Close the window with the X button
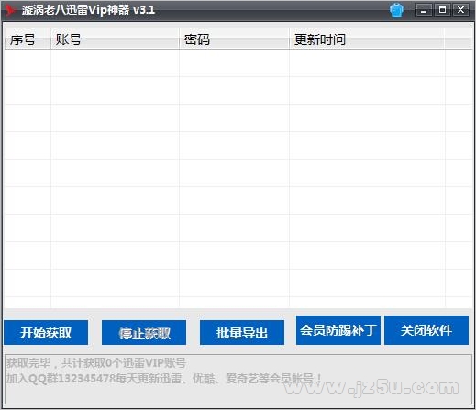Image resolution: width=476 pixels, height=410 pixels. click(460, 10)
